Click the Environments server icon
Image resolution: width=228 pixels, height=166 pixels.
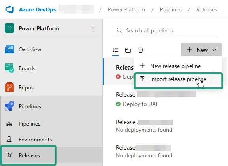[x=9, y=139]
